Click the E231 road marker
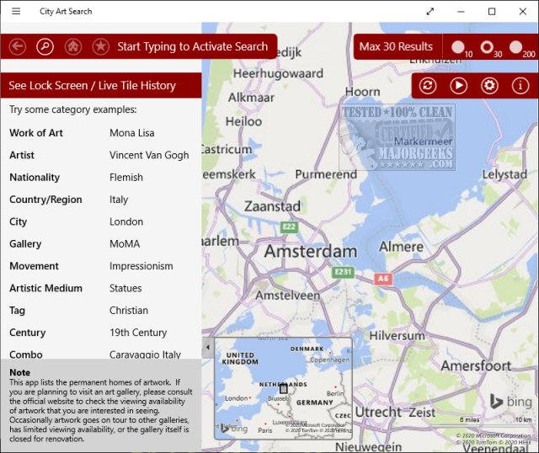The image size is (539, 453). click(343, 272)
